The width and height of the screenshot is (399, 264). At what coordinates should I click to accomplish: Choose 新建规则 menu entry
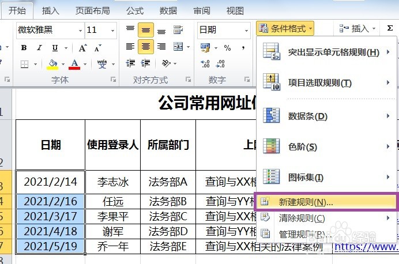pos(326,202)
